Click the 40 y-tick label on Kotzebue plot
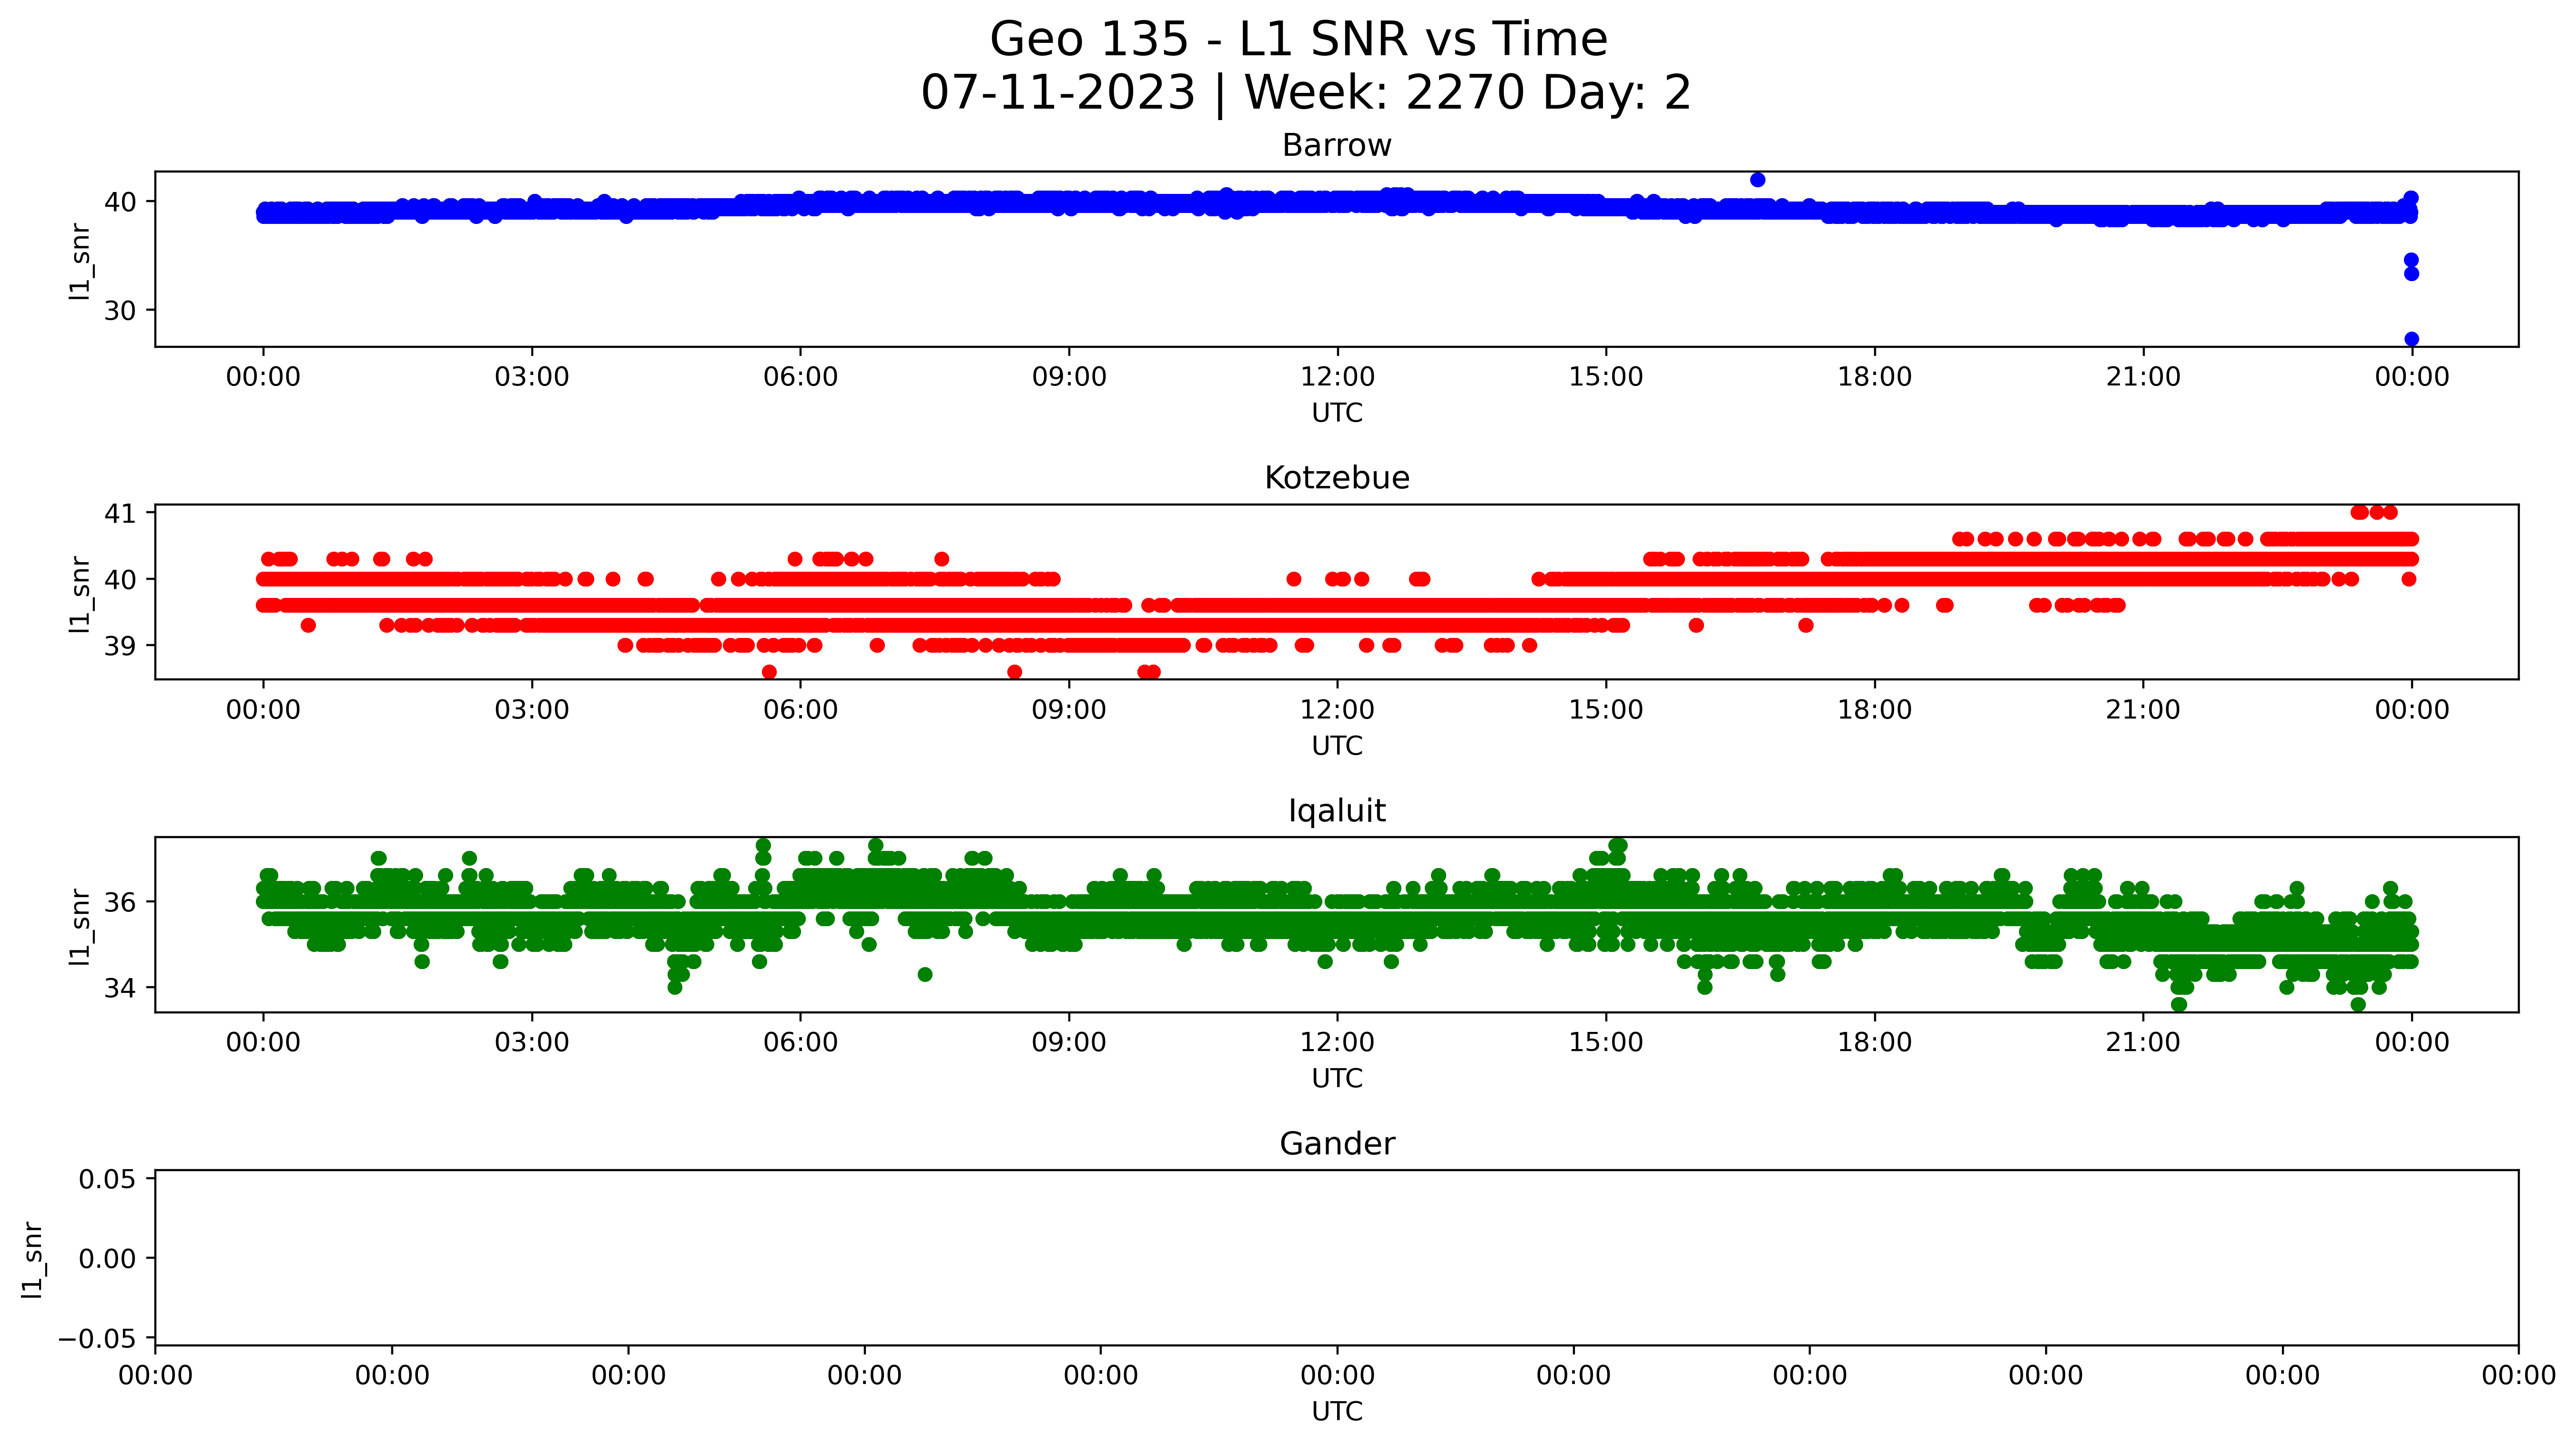This screenshot has width=2576, height=1445. (120, 580)
